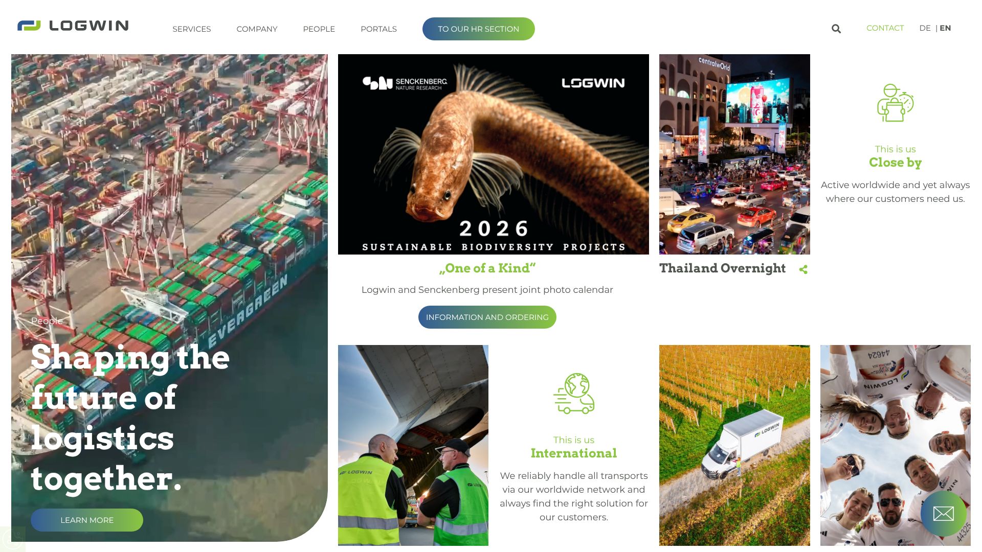Open cookie settings icon at bottom-left corner

point(12,539)
